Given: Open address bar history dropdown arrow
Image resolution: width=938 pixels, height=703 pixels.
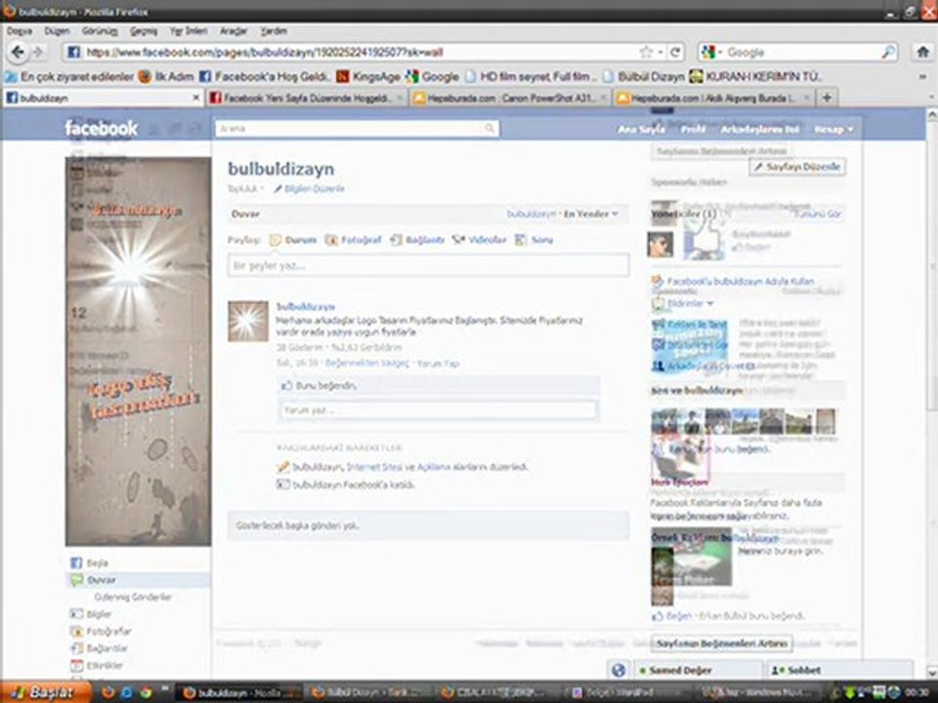Looking at the screenshot, I should pos(661,53).
